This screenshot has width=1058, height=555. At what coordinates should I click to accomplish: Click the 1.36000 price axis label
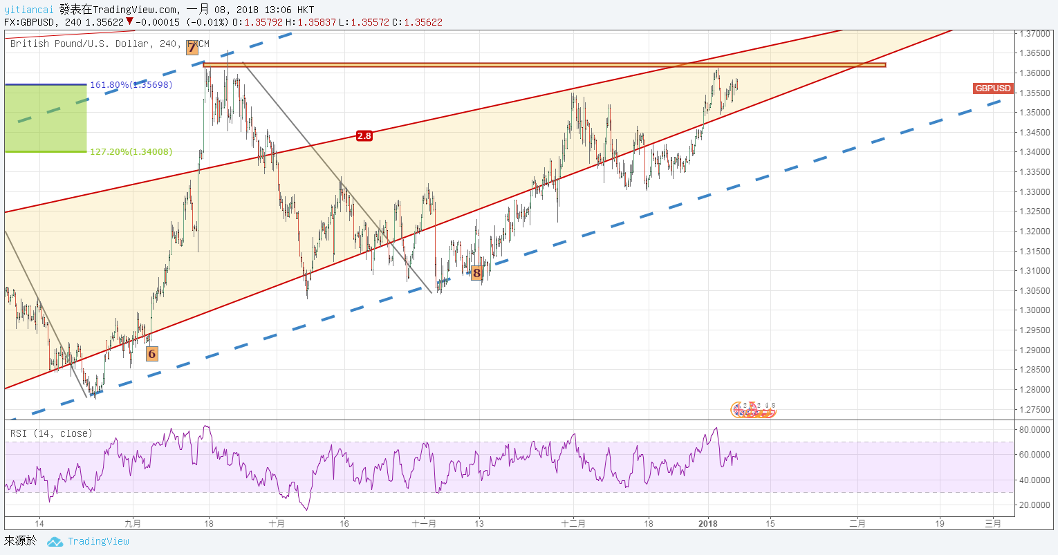[1036, 73]
